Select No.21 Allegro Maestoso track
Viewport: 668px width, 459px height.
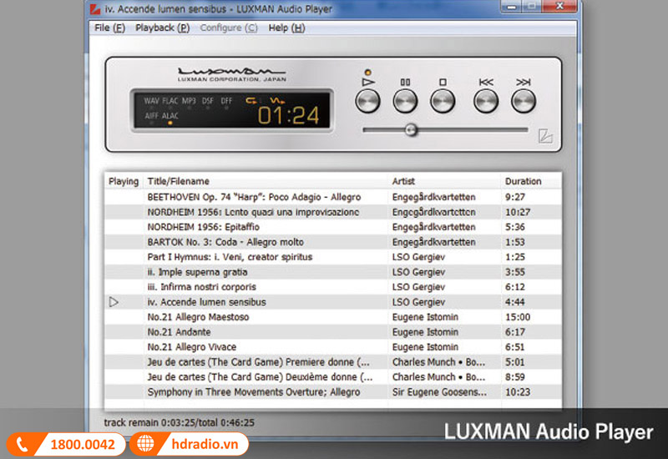pos(333,317)
